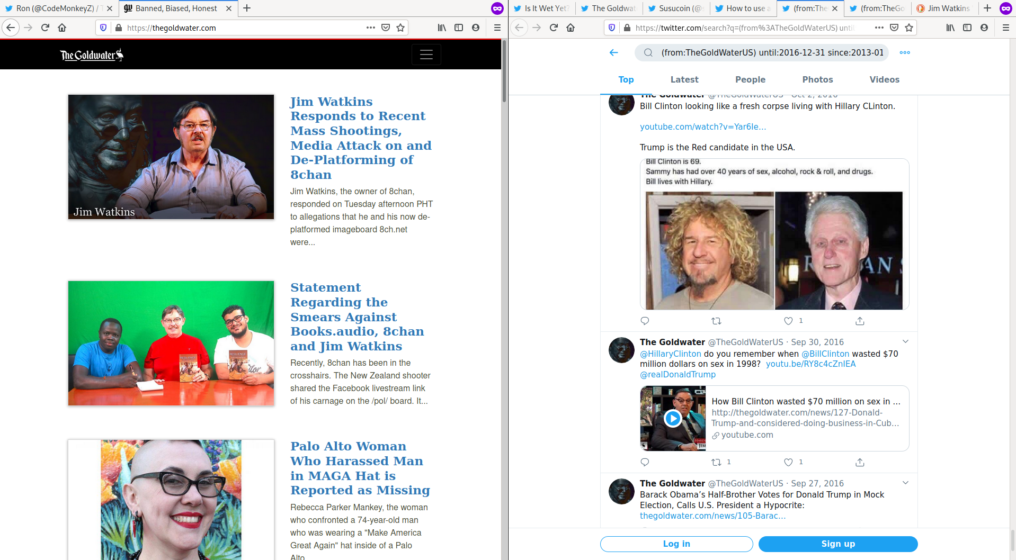Save to Pocket in right browser window
Image resolution: width=1016 pixels, height=560 pixels.
894,28
